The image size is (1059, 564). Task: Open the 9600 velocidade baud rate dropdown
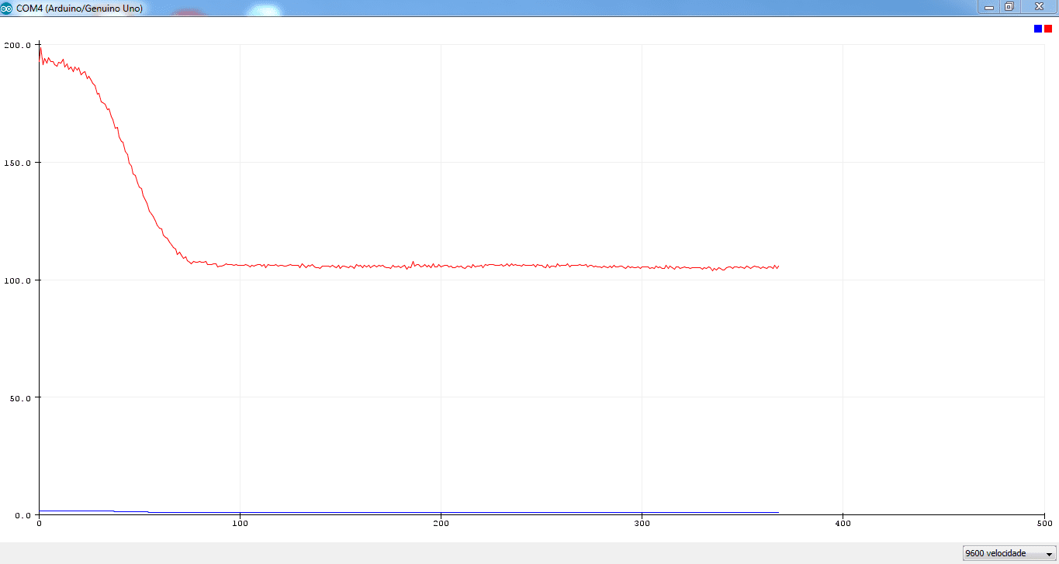(1009, 553)
